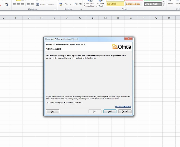Image resolution: width=180 pixels, height=147 pixels.
Task: Center text horizontally in Alignment group
Action: pos(18,4)
